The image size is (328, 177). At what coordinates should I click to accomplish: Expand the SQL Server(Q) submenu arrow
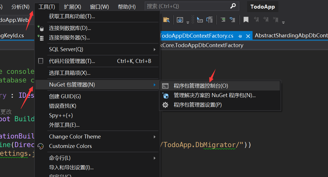pos(155,49)
